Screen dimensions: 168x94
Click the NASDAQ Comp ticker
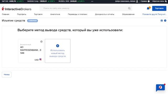point(41,1)
